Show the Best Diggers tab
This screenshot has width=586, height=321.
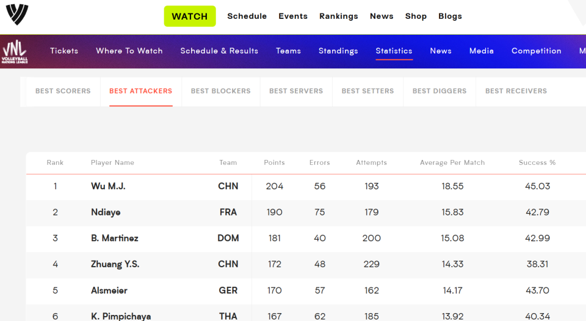point(440,91)
